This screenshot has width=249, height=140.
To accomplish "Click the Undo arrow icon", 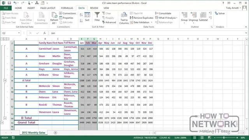I will pos(15,3).
